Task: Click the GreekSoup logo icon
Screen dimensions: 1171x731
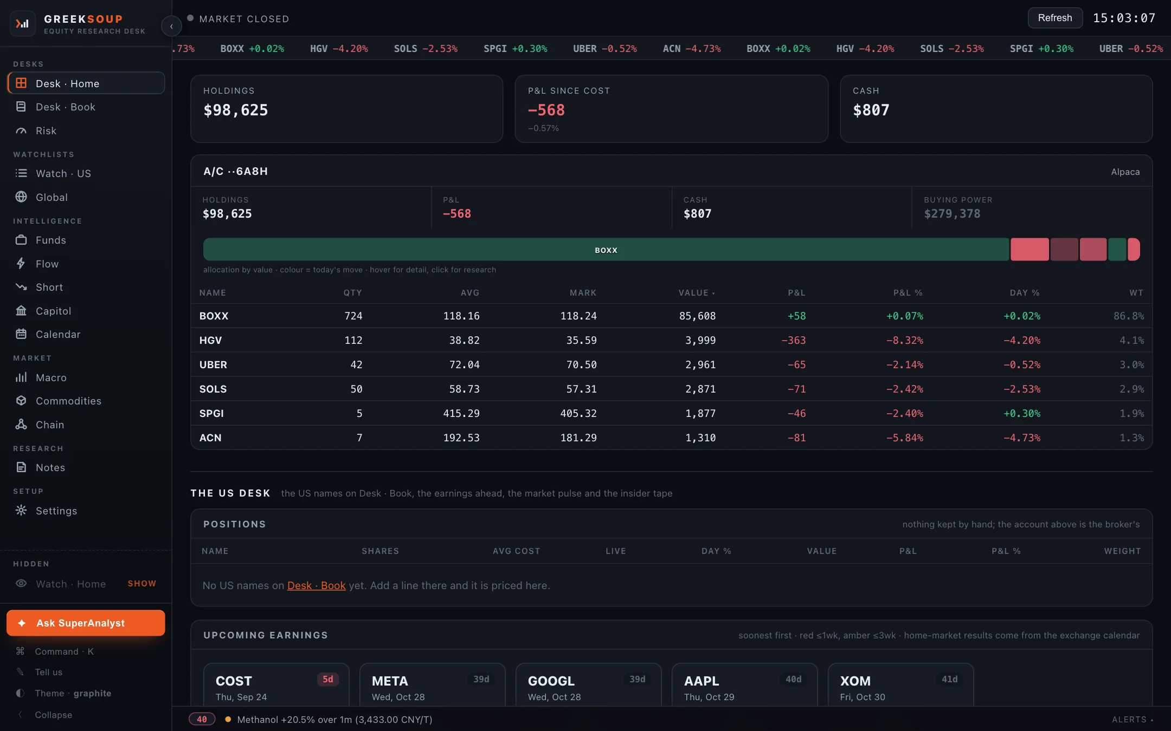Action: (x=22, y=24)
